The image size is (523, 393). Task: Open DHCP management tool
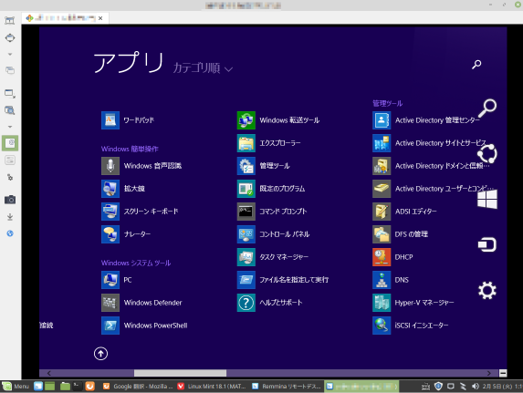(x=392, y=257)
